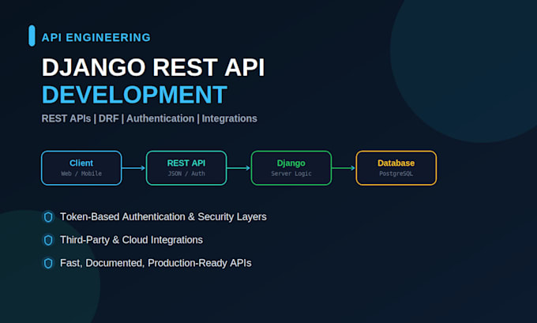Select the Client Web / Mobile box
Image resolution: width=537 pixels, height=323 pixels.
[81, 168]
